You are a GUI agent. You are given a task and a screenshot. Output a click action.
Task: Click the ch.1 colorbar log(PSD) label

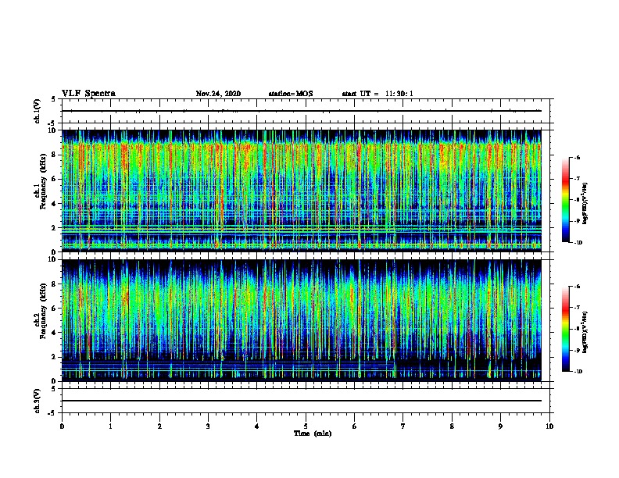(585, 203)
